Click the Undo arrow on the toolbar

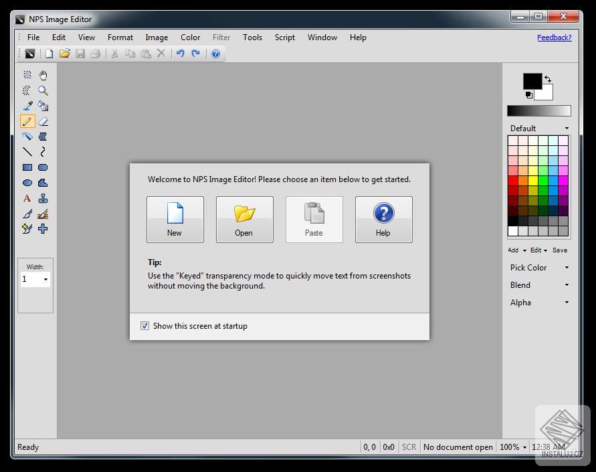tap(179, 54)
